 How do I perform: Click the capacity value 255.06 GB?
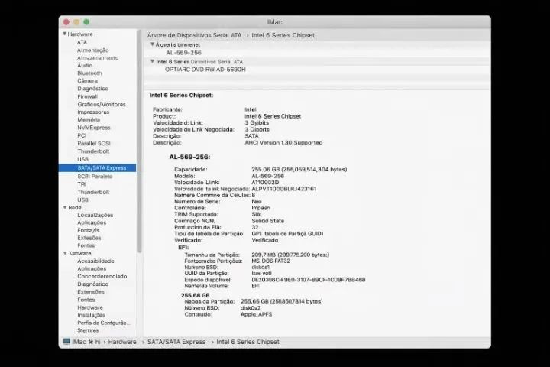299,169
